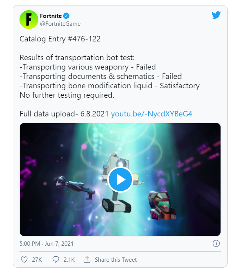
Task: Click the 2.1K replies count
Action: (x=69, y=259)
